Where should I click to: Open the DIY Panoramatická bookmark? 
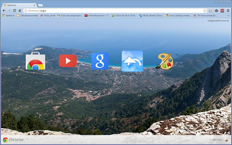206,16
